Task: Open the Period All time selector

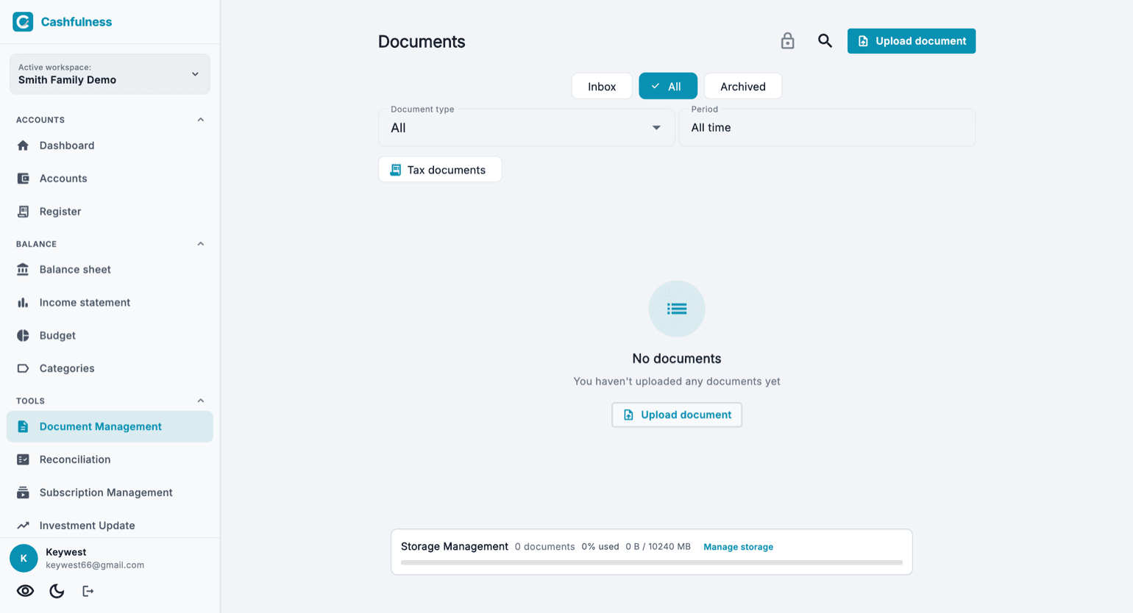Action: point(827,127)
